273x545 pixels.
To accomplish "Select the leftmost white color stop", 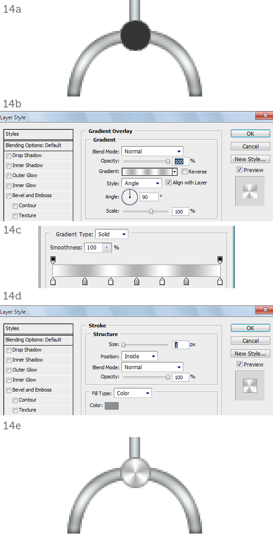I will click(x=53, y=281).
